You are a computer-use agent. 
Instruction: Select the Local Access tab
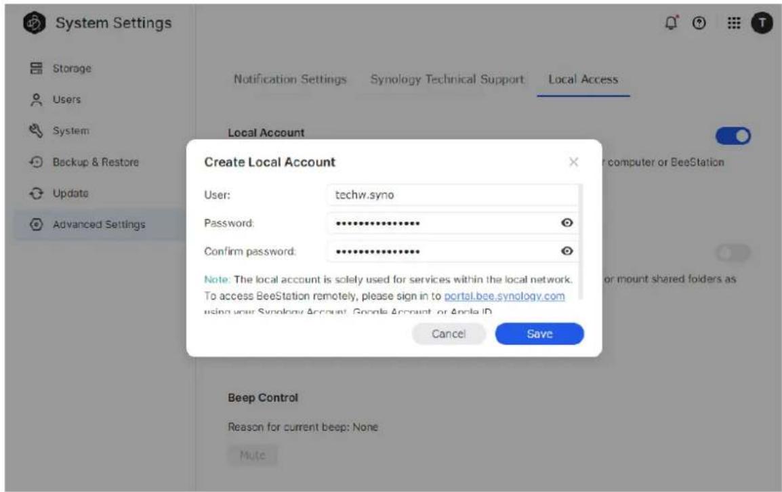(583, 79)
